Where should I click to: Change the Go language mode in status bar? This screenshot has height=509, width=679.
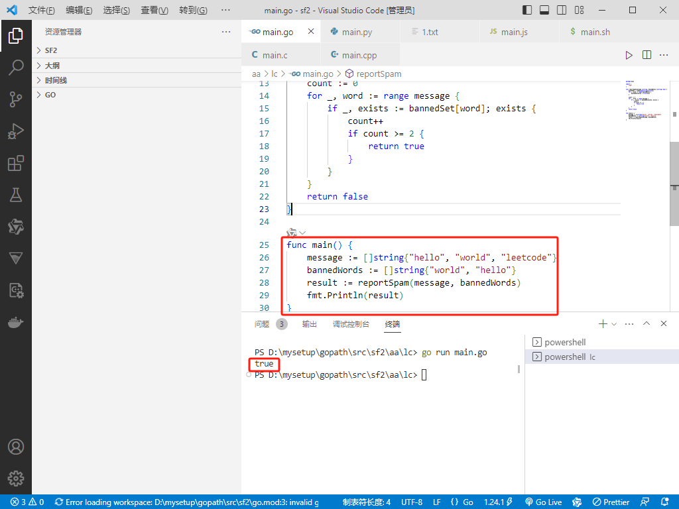tap(468, 502)
